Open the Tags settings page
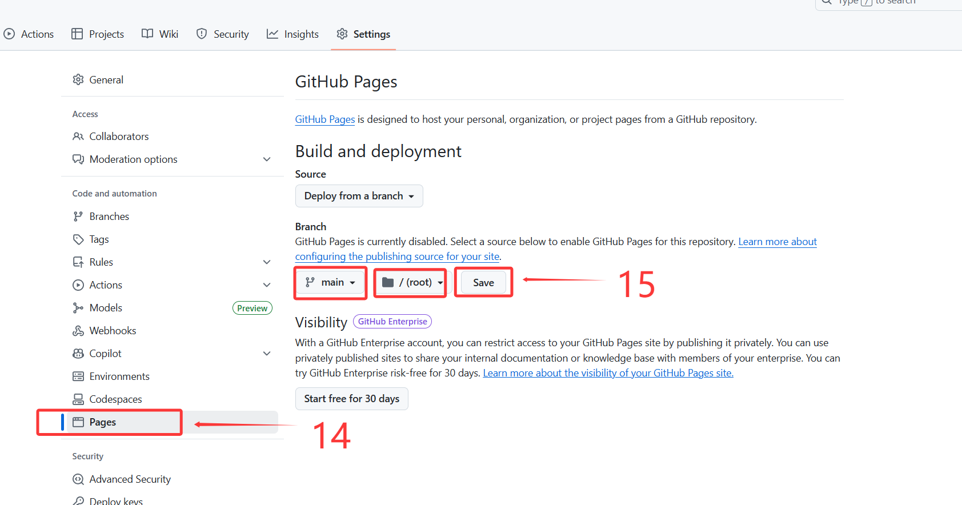The image size is (962, 505). click(x=173, y=239)
